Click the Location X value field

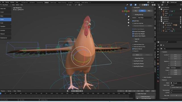tap(176, 55)
